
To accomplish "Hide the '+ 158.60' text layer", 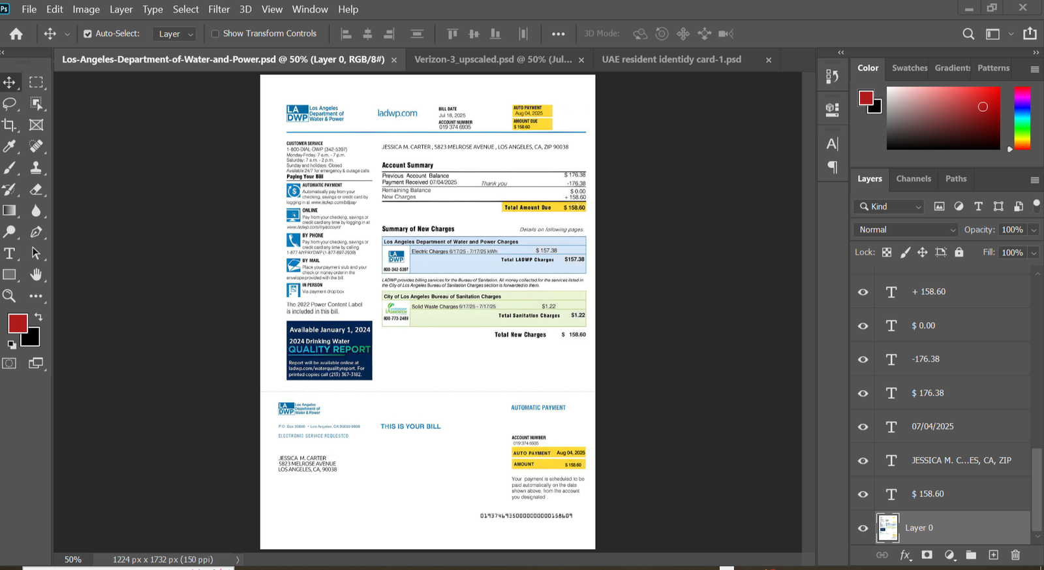I will click(x=863, y=292).
